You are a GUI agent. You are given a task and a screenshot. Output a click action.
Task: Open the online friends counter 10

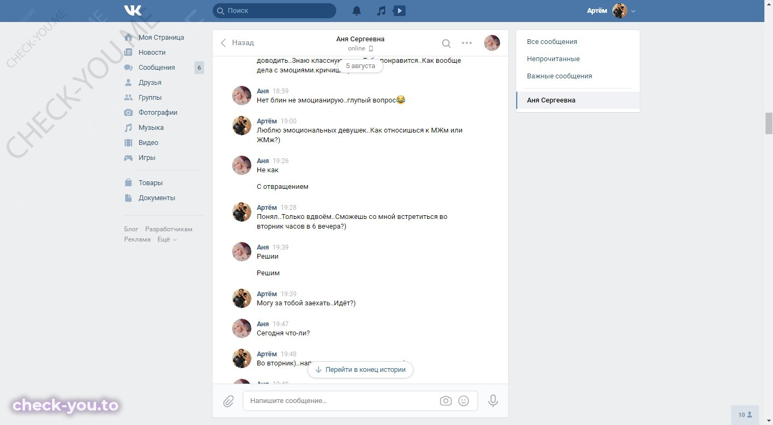[x=745, y=415]
